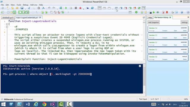The image size is (190, 107).
Task: Open the Edit menu
Action: click(x=7, y=5)
